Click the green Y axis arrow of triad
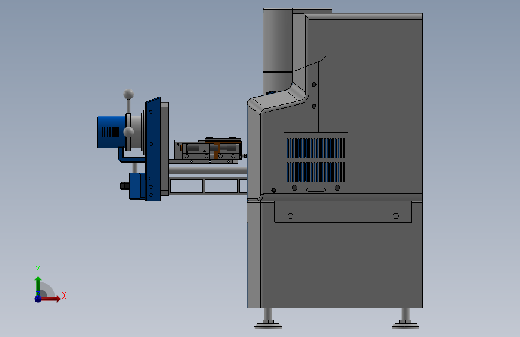The width and height of the screenshot is (520, 337). click(38, 285)
